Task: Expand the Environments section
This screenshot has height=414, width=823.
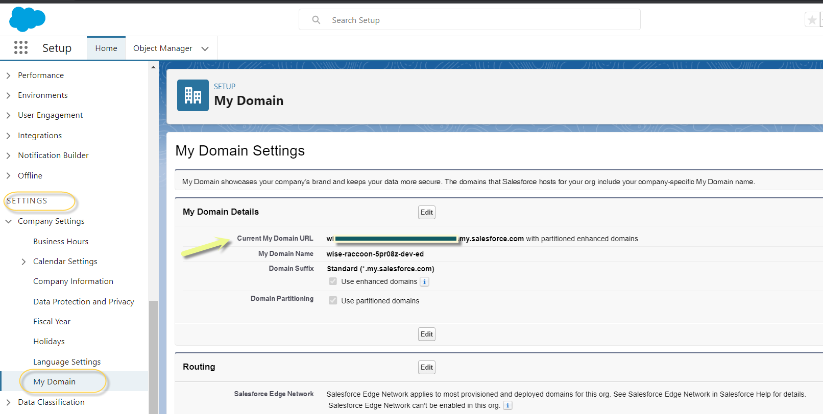Action: [x=8, y=95]
